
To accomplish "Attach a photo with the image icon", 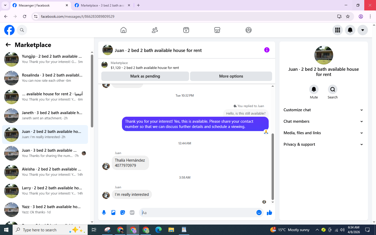I will [113, 213].
